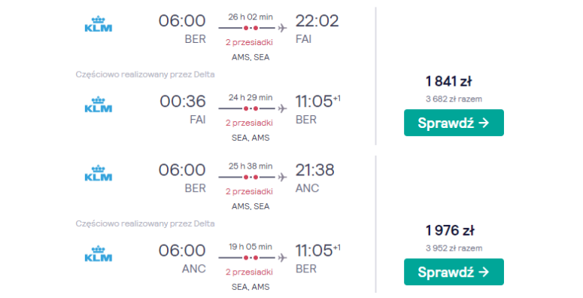Click the plane icon on the 26 h 02 min route
This screenshot has width=583, height=298.
[x=282, y=28]
